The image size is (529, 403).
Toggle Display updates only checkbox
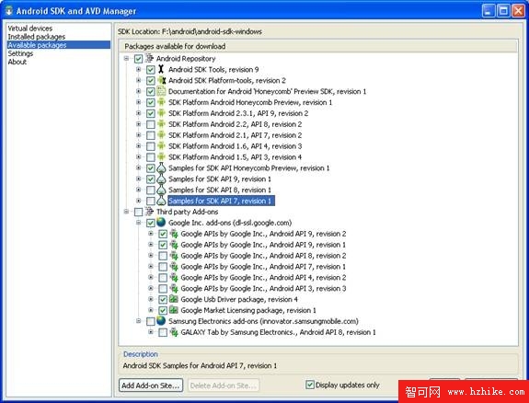coord(310,385)
